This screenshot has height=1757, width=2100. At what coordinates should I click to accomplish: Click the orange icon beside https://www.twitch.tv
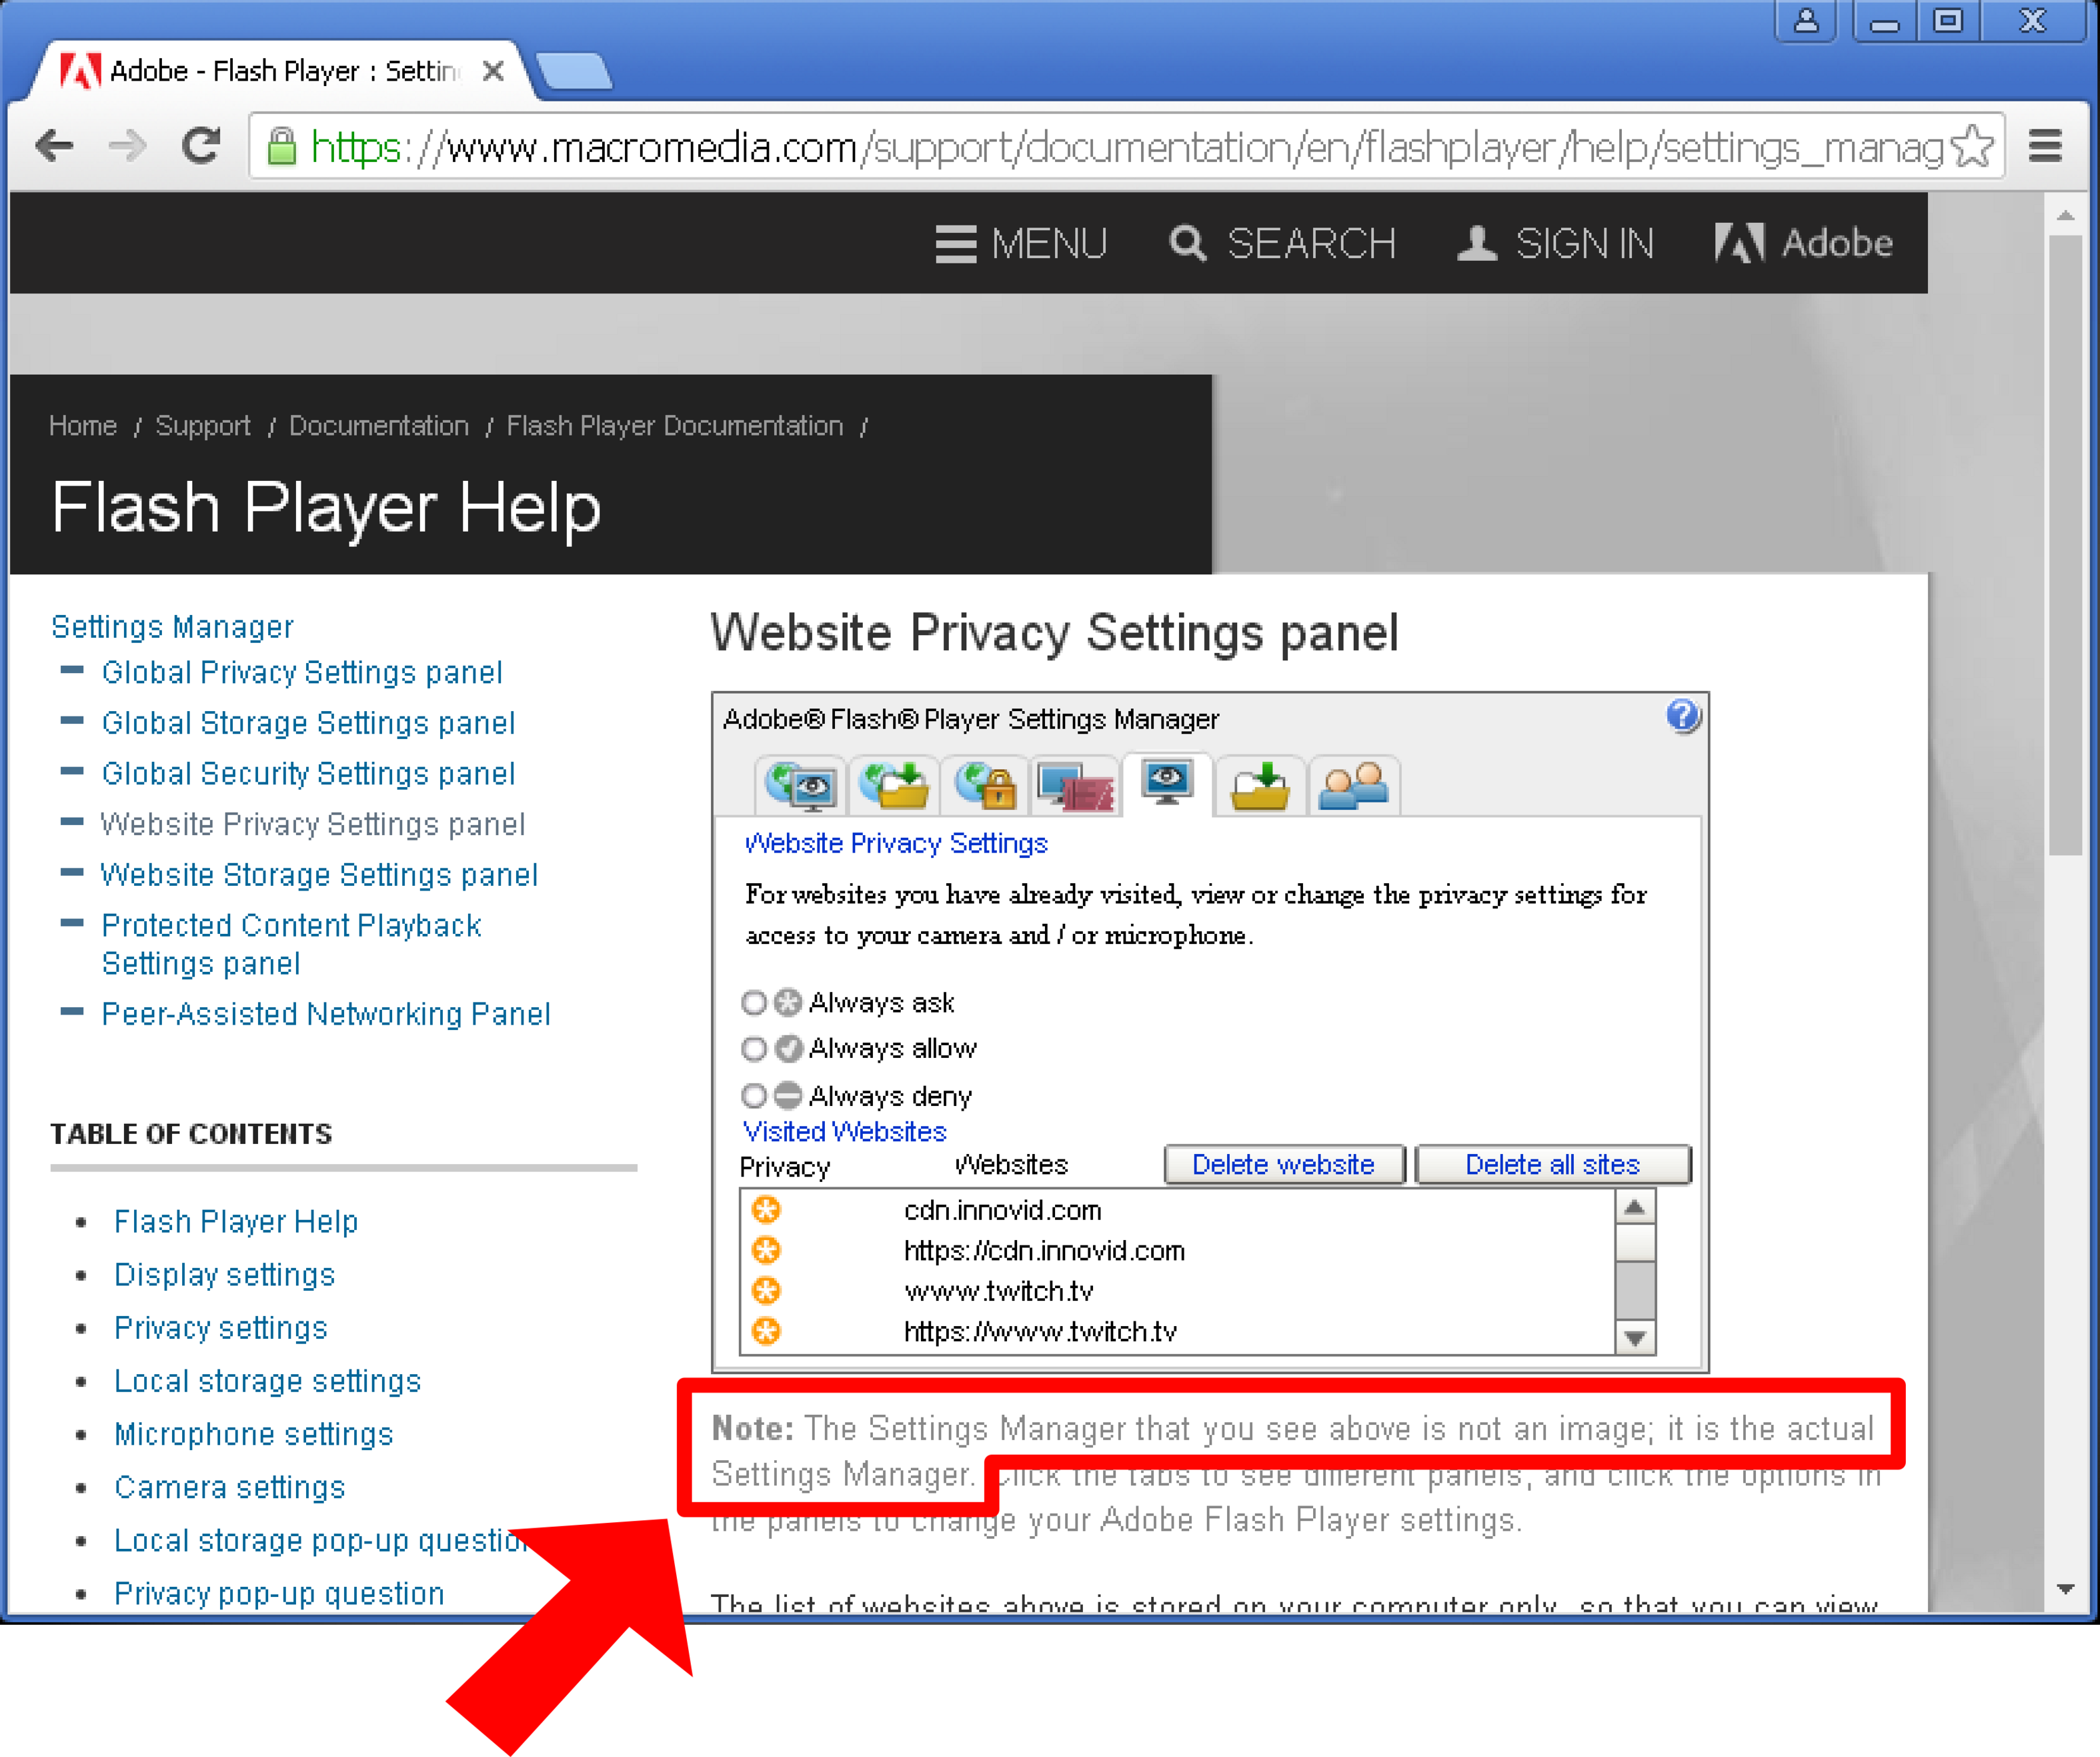766,1331
